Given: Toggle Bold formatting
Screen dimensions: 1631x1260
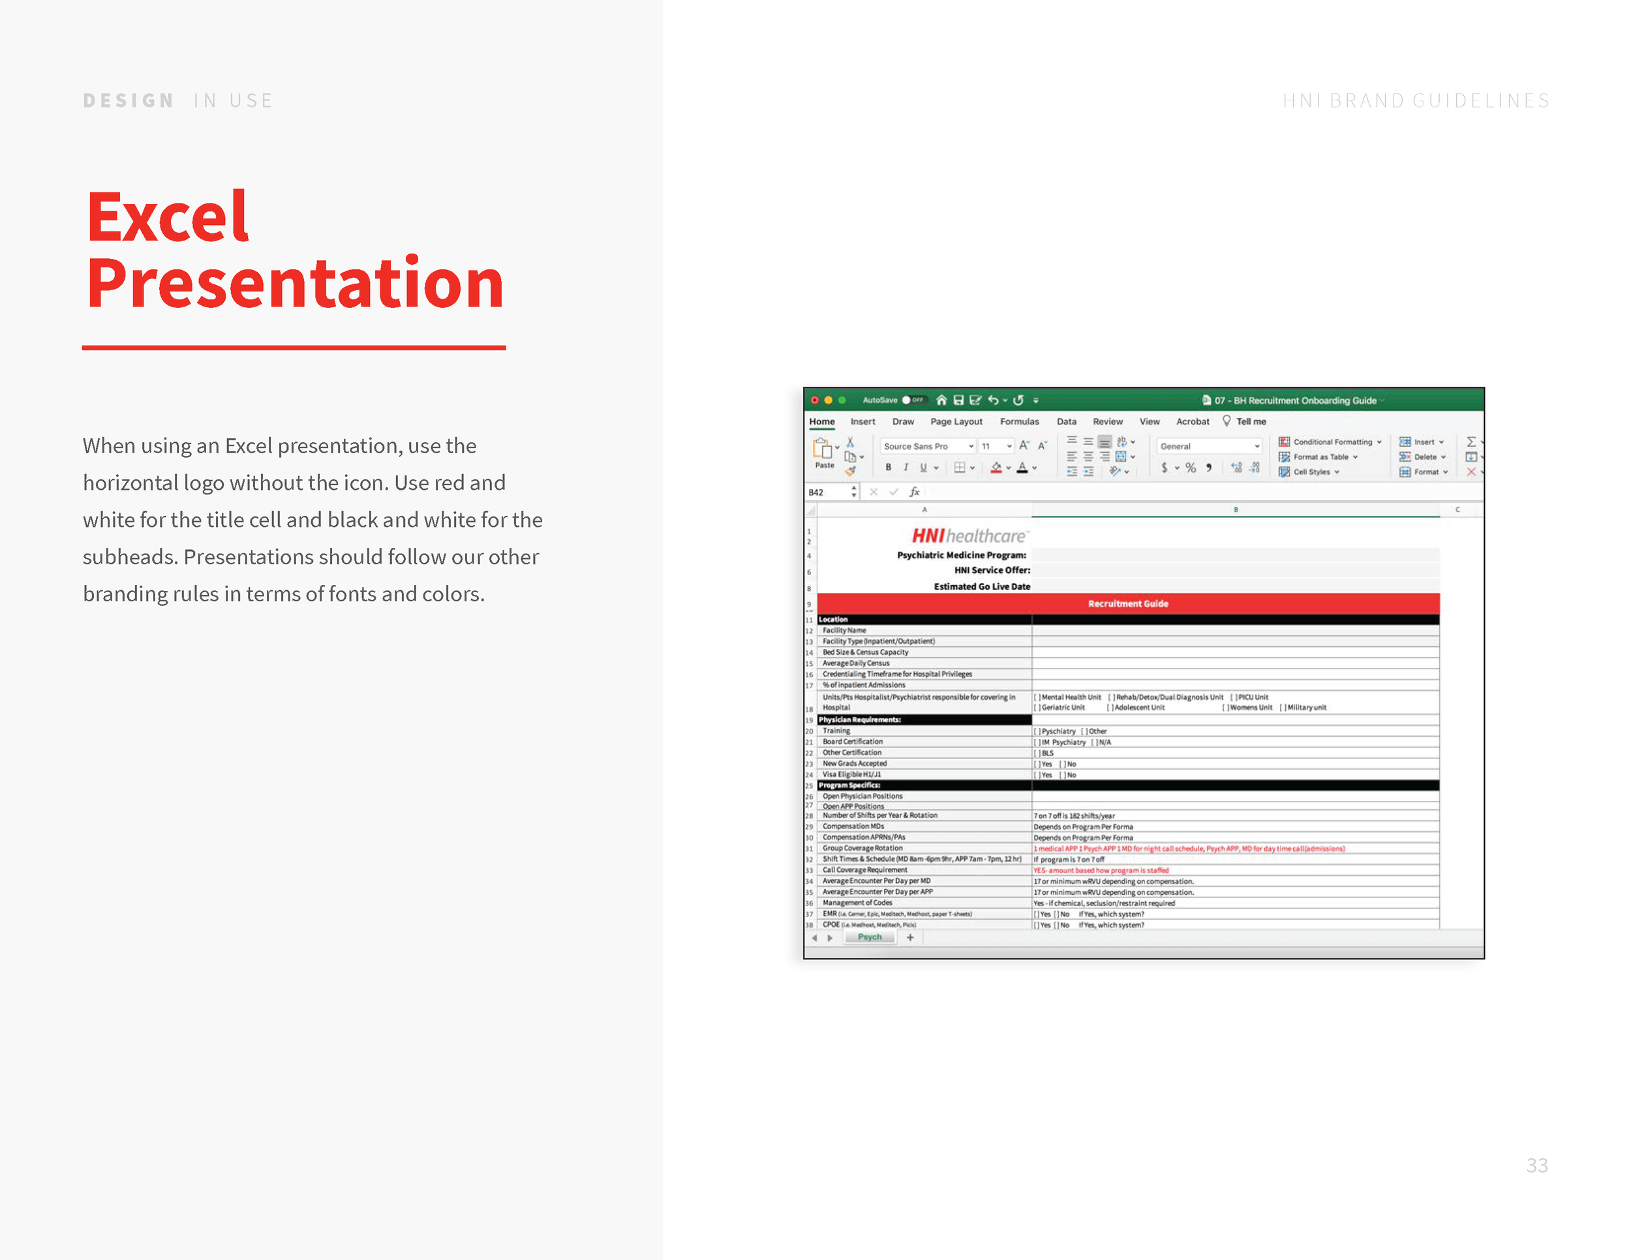Looking at the screenshot, I should (888, 467).
